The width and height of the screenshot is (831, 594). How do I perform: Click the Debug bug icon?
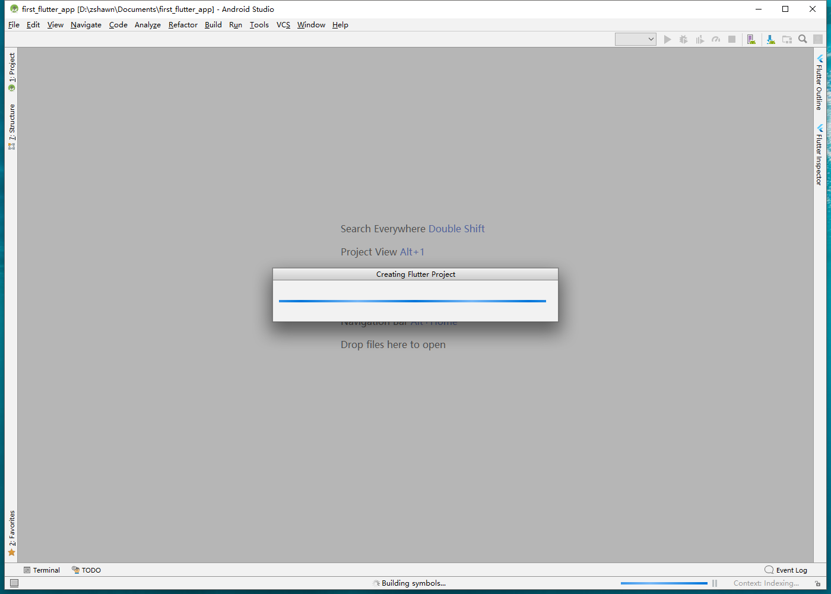684,39
